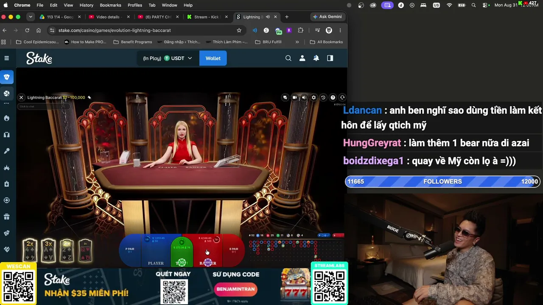The width and height of the screenshot is (543, 305).
Task: Click the 2x two of spades lightning card
Action: pyautogui.click(x=67, y=250)
